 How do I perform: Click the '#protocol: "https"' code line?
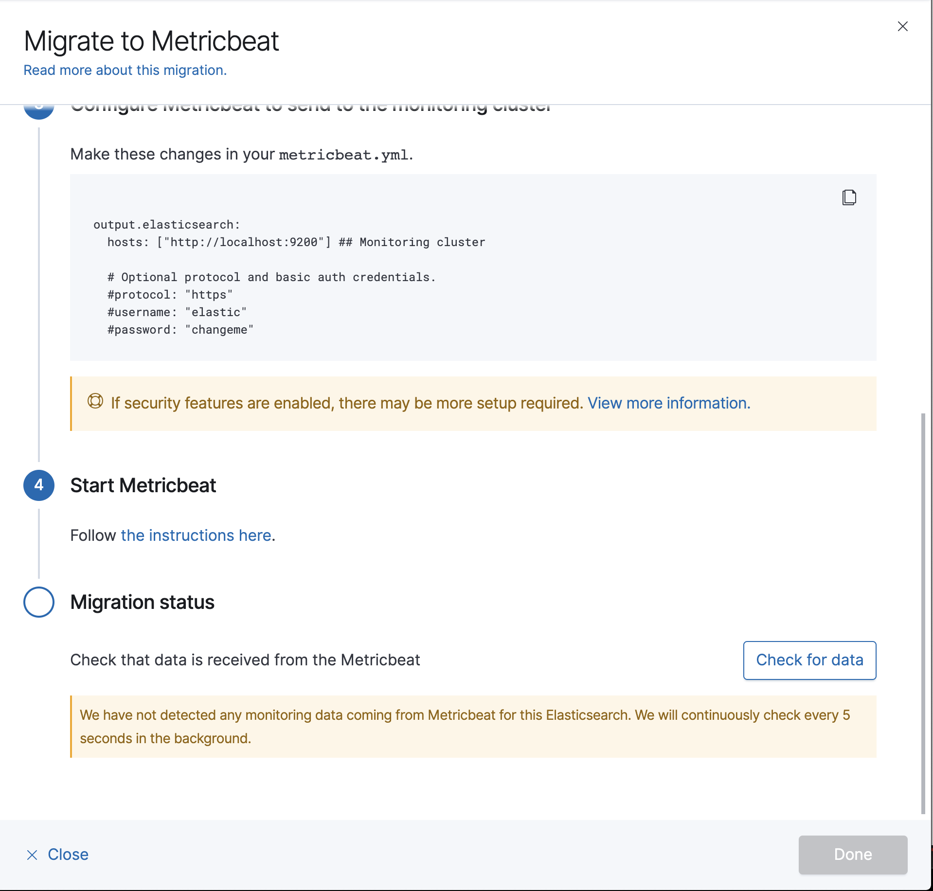pos(170,295)
